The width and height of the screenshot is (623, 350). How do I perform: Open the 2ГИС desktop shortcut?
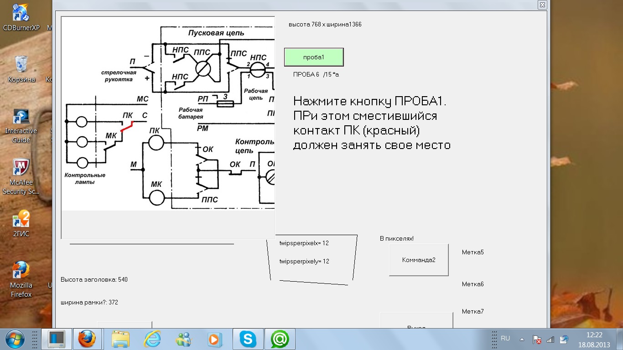(x=21, y=223)
